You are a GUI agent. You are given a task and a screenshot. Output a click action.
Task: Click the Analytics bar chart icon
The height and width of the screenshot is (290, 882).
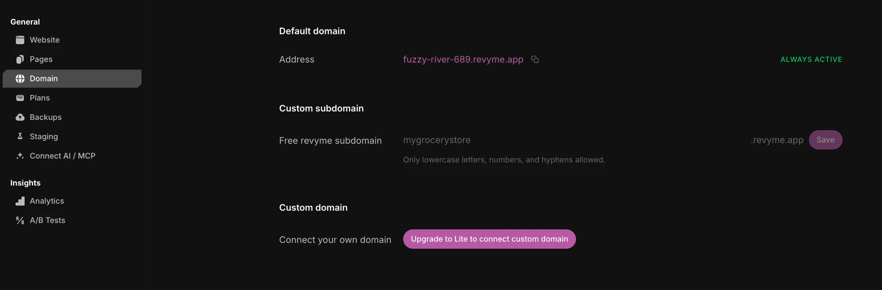[x=20, y=201]
